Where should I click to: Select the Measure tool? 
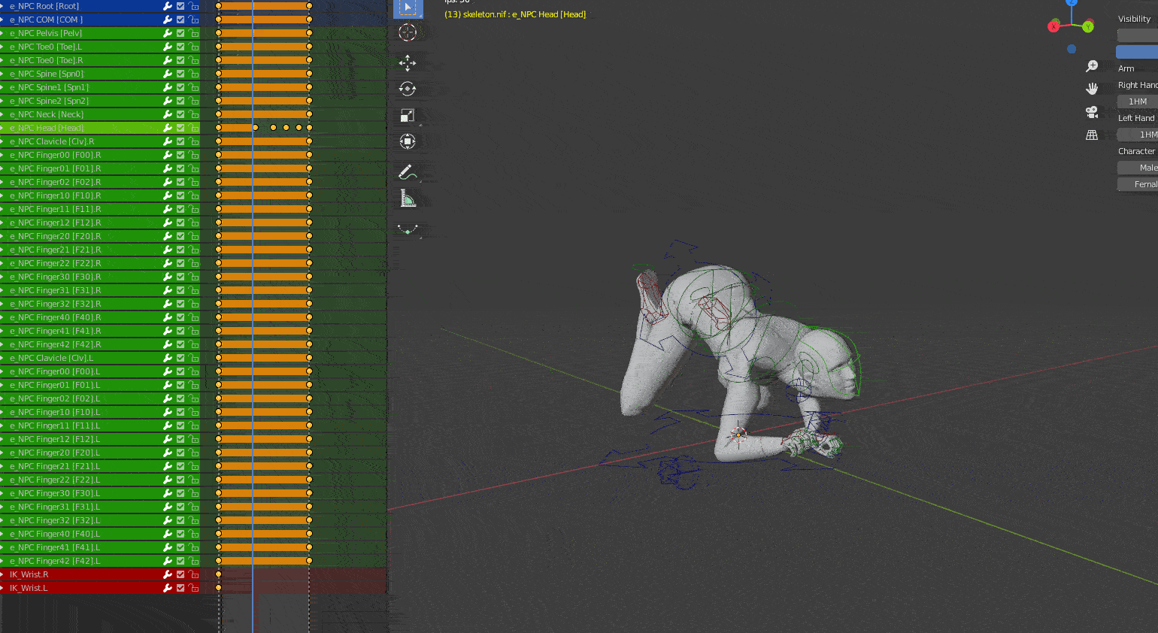(408, 198)
